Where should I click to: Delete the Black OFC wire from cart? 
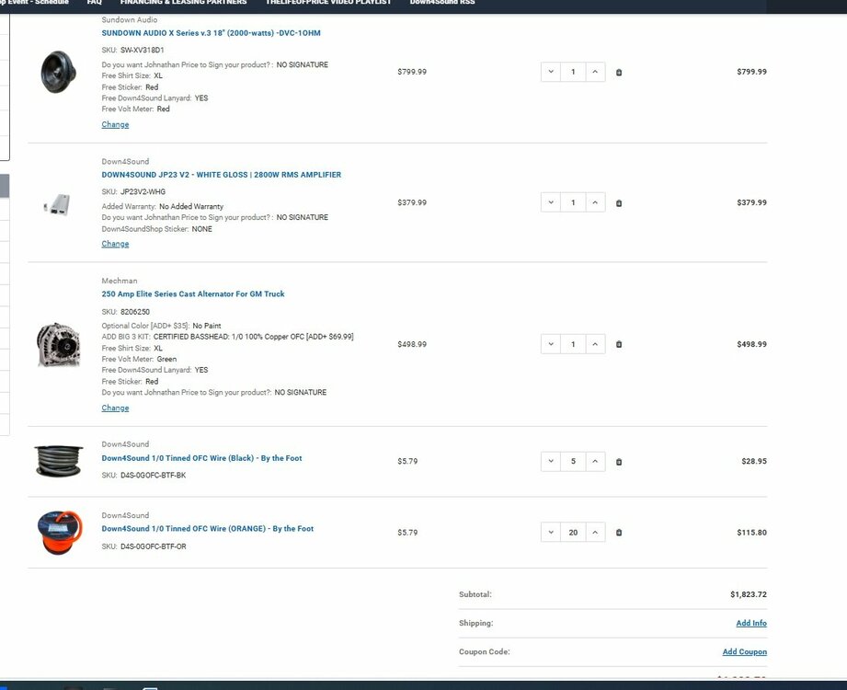(x=619, y=462)
